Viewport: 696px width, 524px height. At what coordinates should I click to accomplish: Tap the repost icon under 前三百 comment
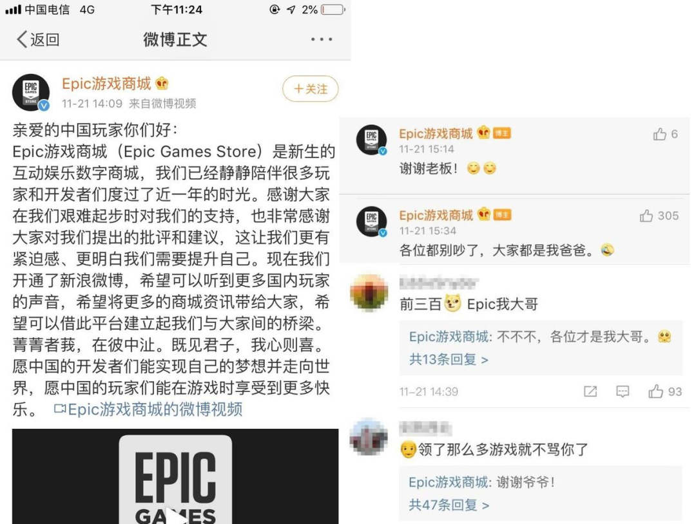590,391
